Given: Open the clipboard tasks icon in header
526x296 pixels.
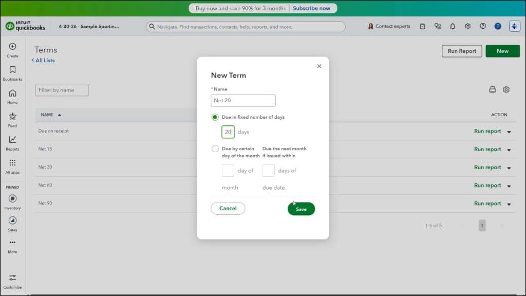Looking at the screenshot, I should 422,26.
